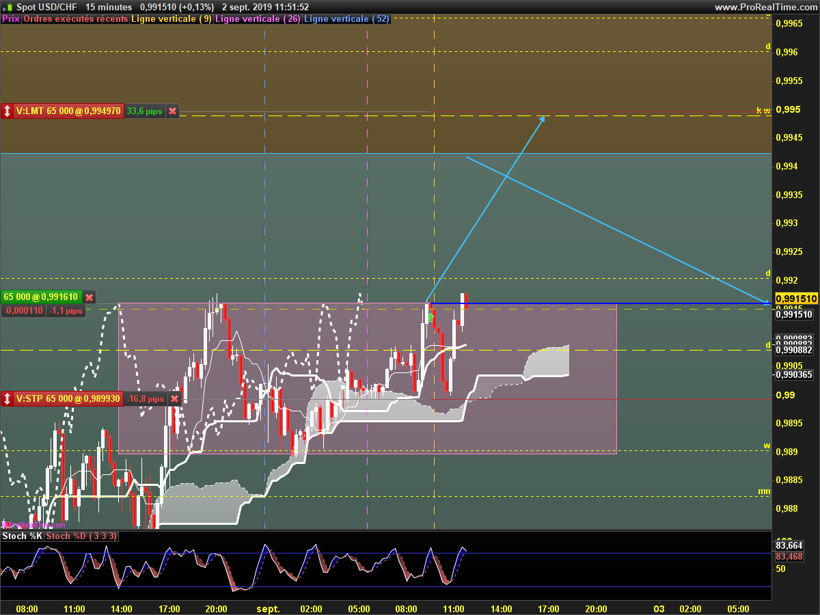Click the 2 sept. 2019 11:51:52 timestamp

265,7
